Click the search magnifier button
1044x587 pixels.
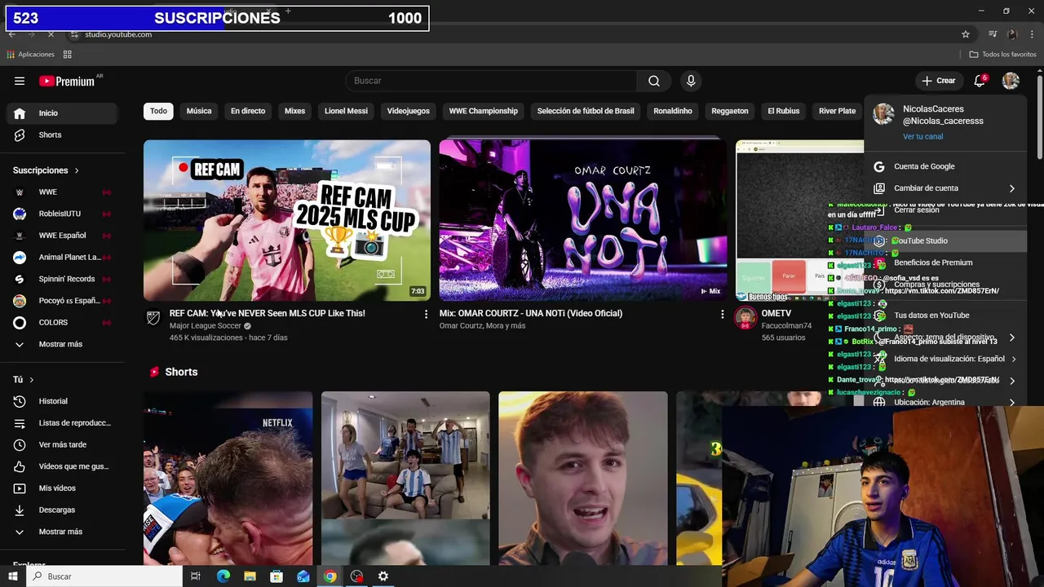click(x=654, y=81)
